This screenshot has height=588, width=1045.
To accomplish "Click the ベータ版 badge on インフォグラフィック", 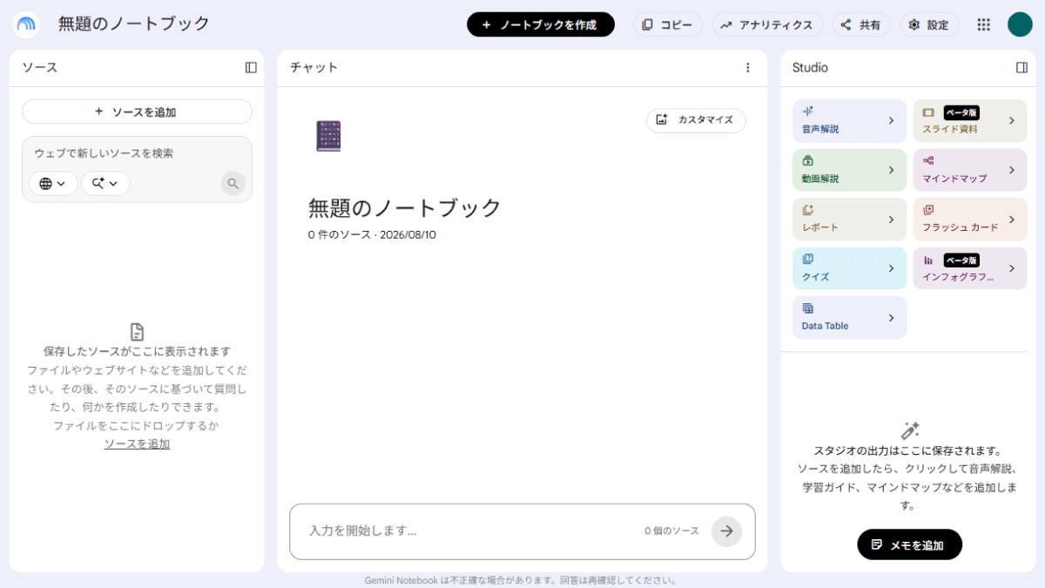I will click(962, 260).
